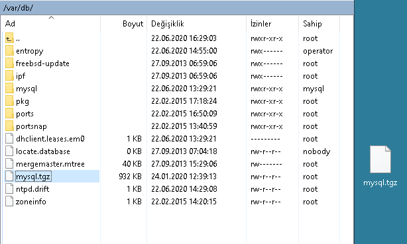This screenshot has height=244, width=407.
Task: Select the freebsd-update folder name
Action: coord(42,63)
